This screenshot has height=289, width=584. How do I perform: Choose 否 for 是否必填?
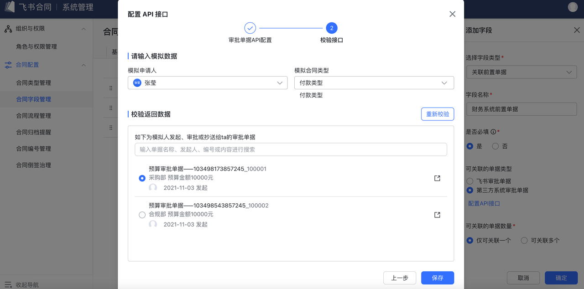[495, 146]
